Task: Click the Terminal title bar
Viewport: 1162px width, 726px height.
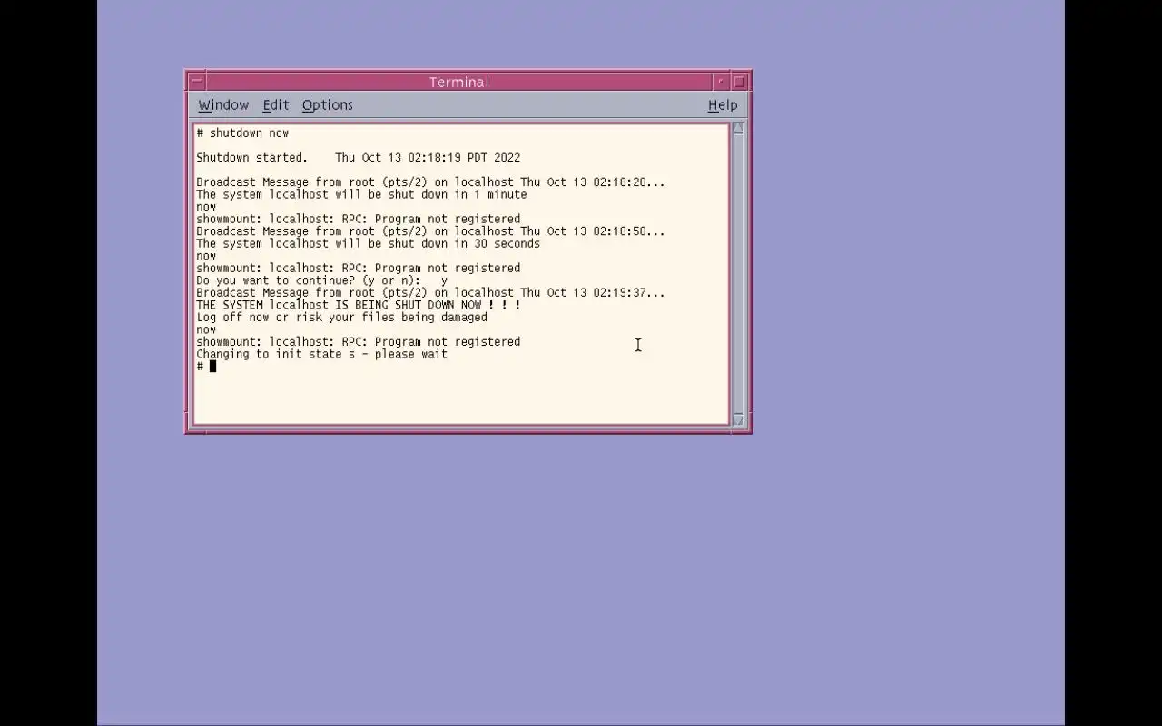Action: click(x=458, y=82)
